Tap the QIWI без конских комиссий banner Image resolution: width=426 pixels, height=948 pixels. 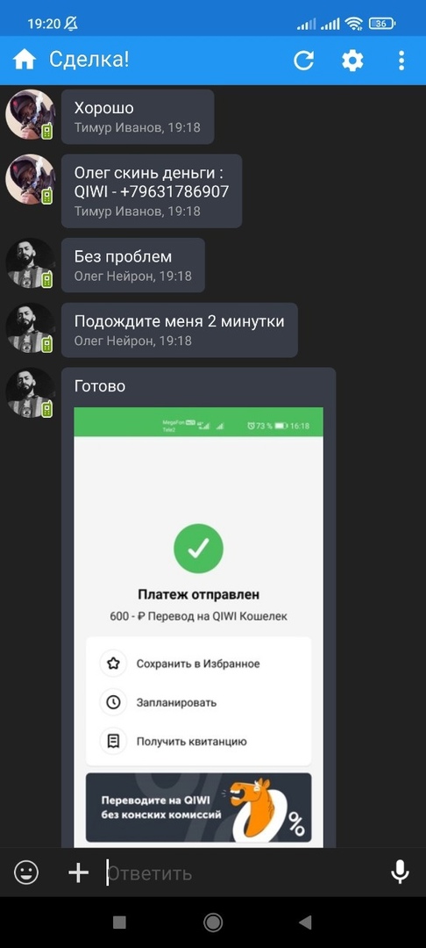[x=198, y=808]
